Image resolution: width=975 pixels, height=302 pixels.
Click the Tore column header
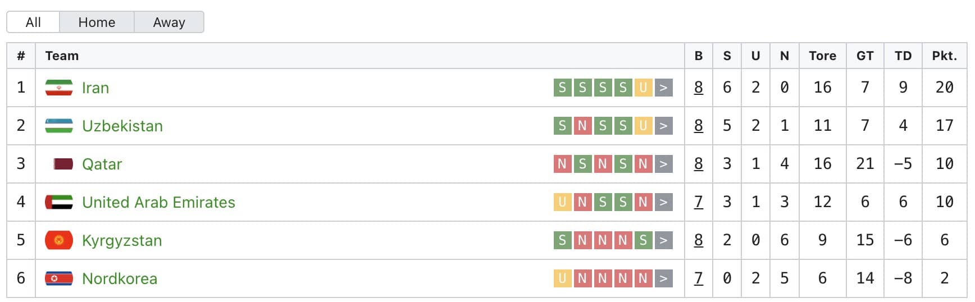point(822,56)
